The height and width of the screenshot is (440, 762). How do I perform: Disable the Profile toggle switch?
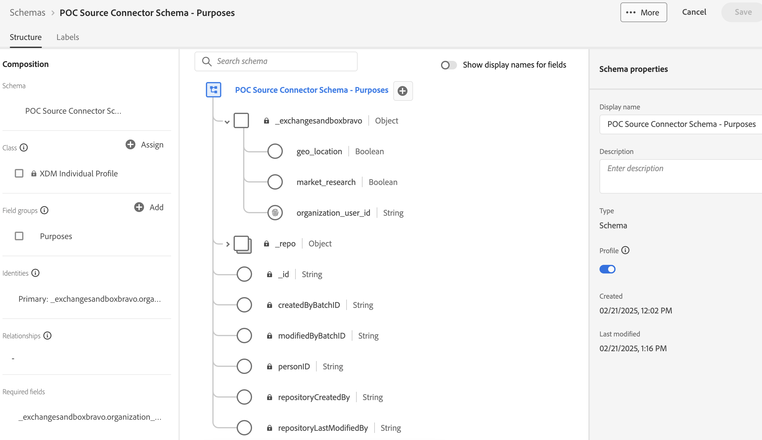tap(607, 269)
